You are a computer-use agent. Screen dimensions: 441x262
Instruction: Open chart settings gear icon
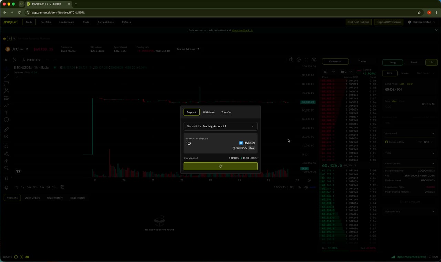(299, 60)
